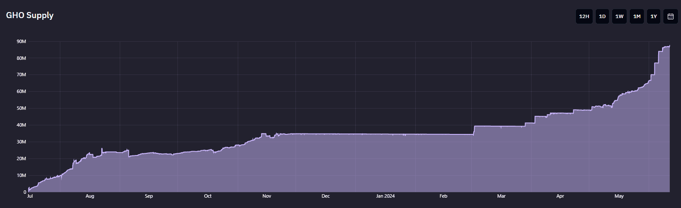Choose the 1W time range
This screenshot has height=208, width=681.
(619, 16)
